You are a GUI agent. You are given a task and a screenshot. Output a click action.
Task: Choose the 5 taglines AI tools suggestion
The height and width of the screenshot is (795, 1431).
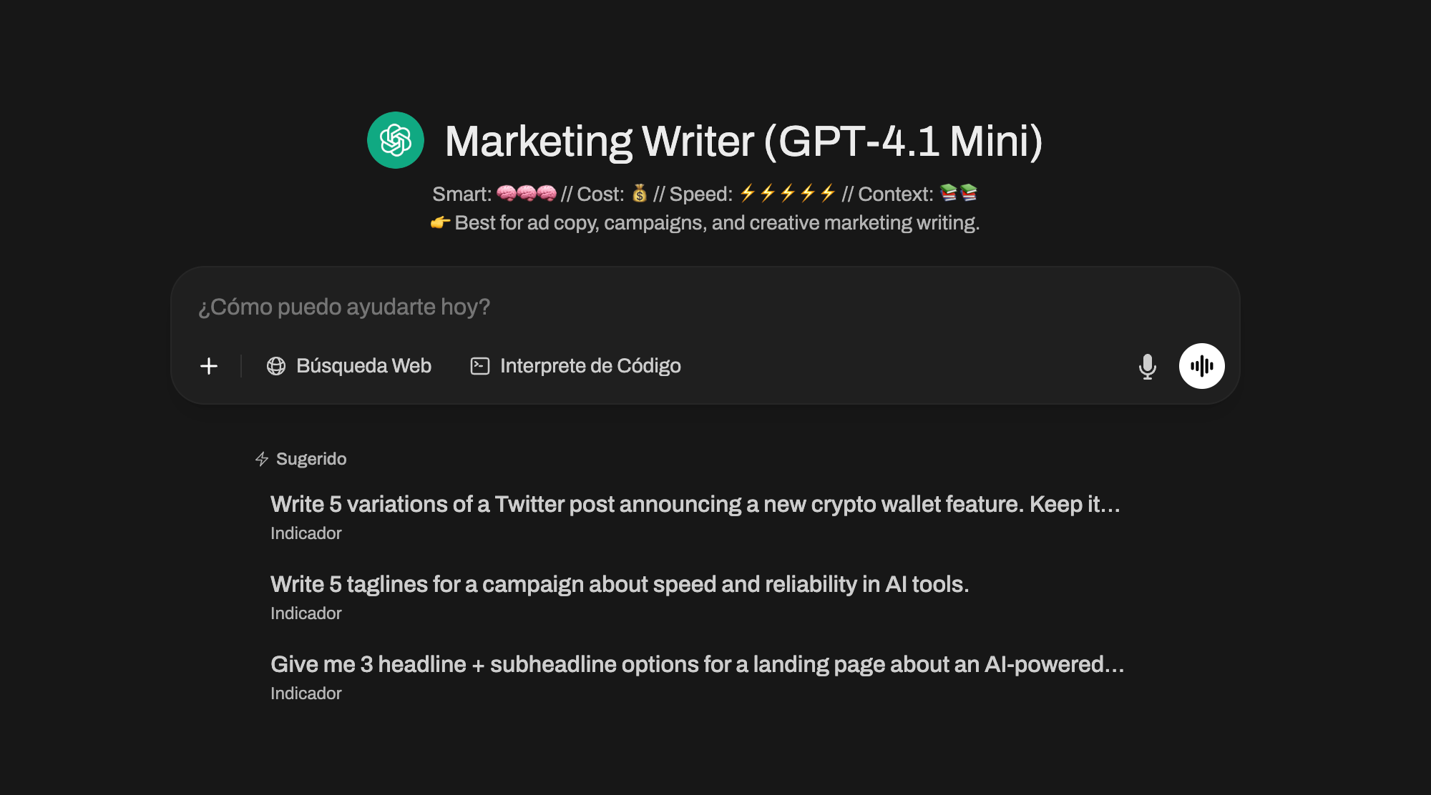(x=620, y=585)
